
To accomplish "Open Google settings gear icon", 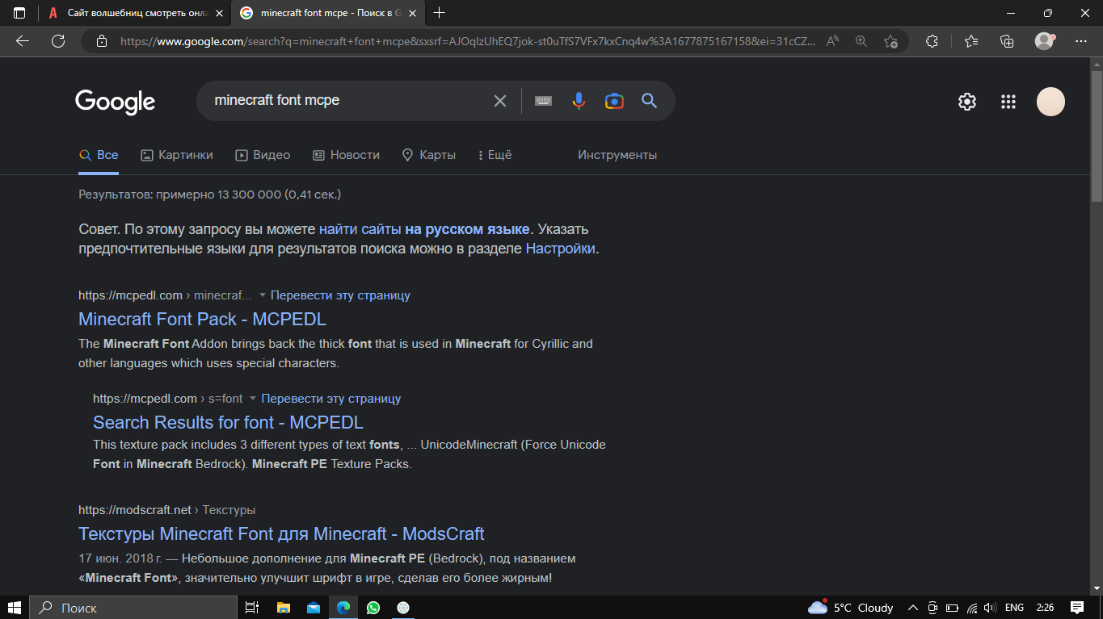I will click(x=966, y=102).
